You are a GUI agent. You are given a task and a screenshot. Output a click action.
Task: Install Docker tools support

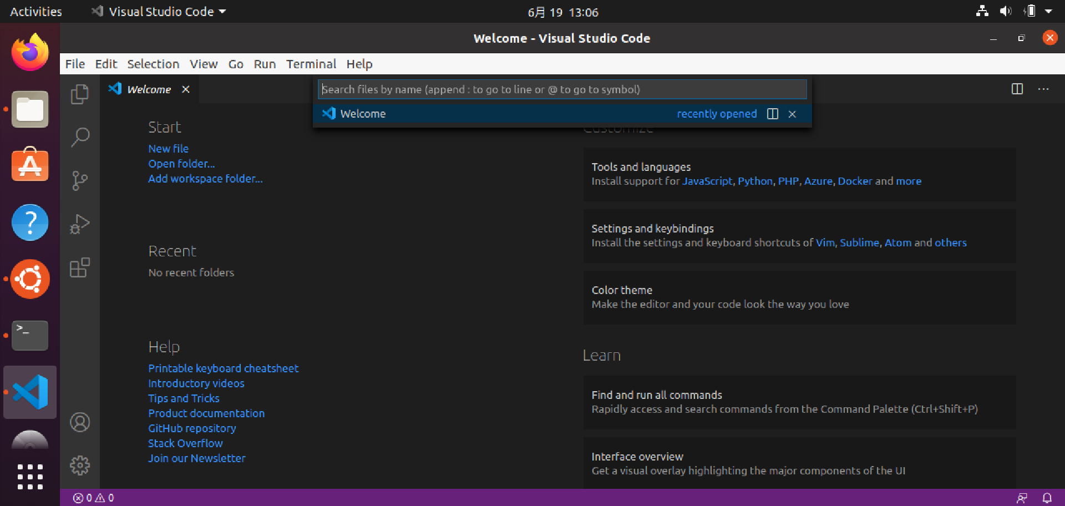pos(855,181)
